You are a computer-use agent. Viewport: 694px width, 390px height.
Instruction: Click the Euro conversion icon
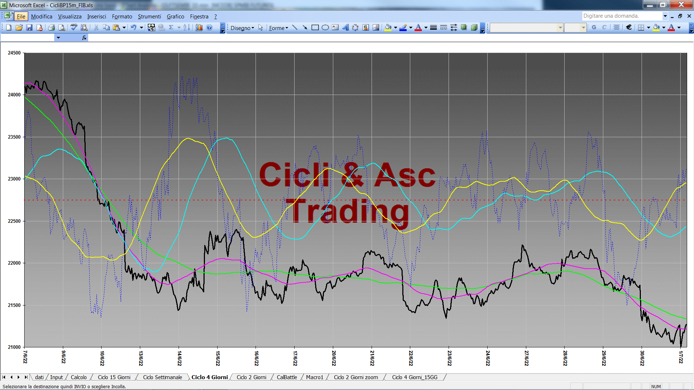[x=151, y=27]
